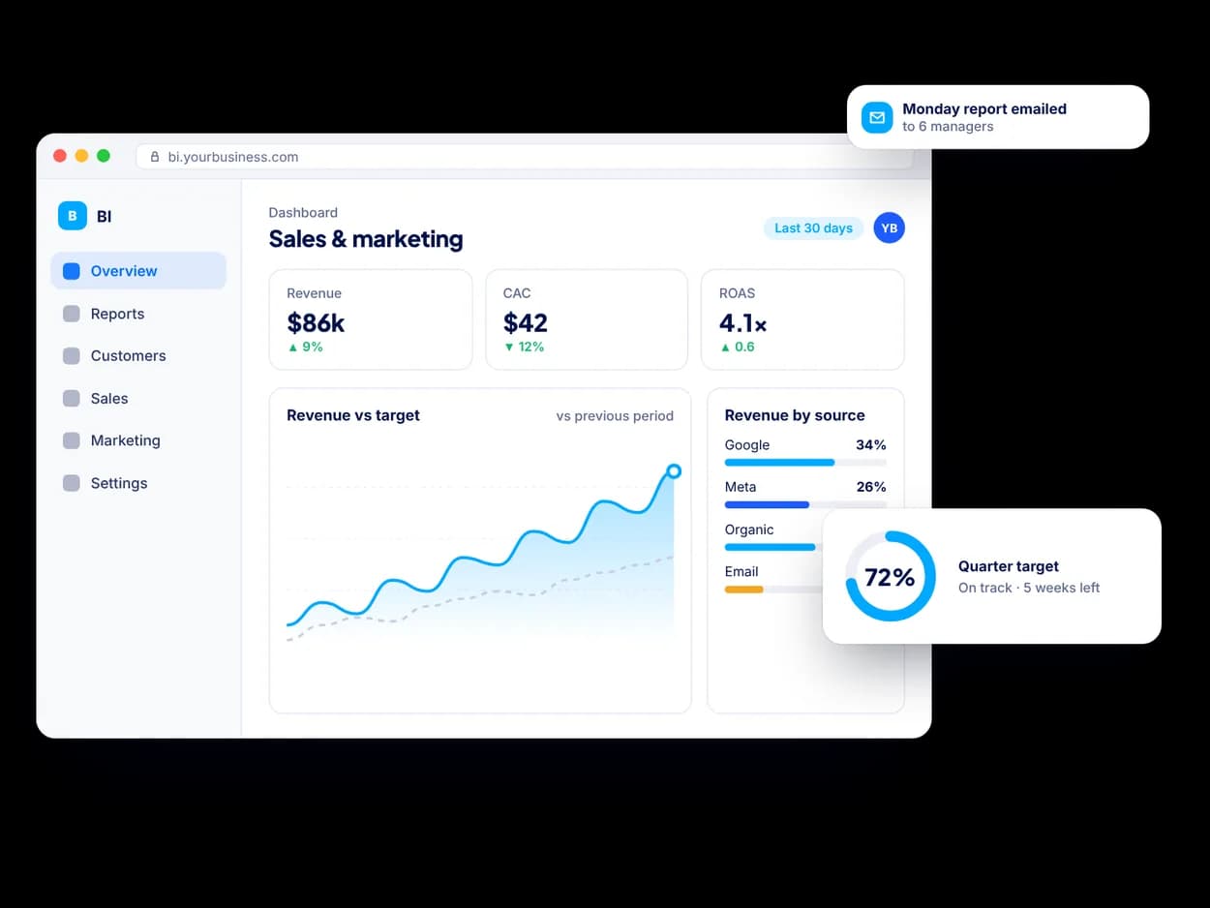The width and height of the screenshot is (1210, 908).
Task: Click the 0.6 ROAS change value
Action: point(744,347)
